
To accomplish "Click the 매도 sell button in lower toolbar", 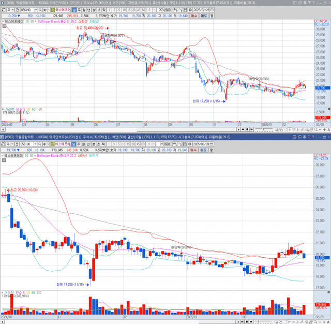I will (x=203, y=148).
